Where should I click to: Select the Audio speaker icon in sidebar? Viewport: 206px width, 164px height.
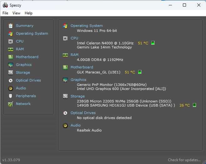11,88
